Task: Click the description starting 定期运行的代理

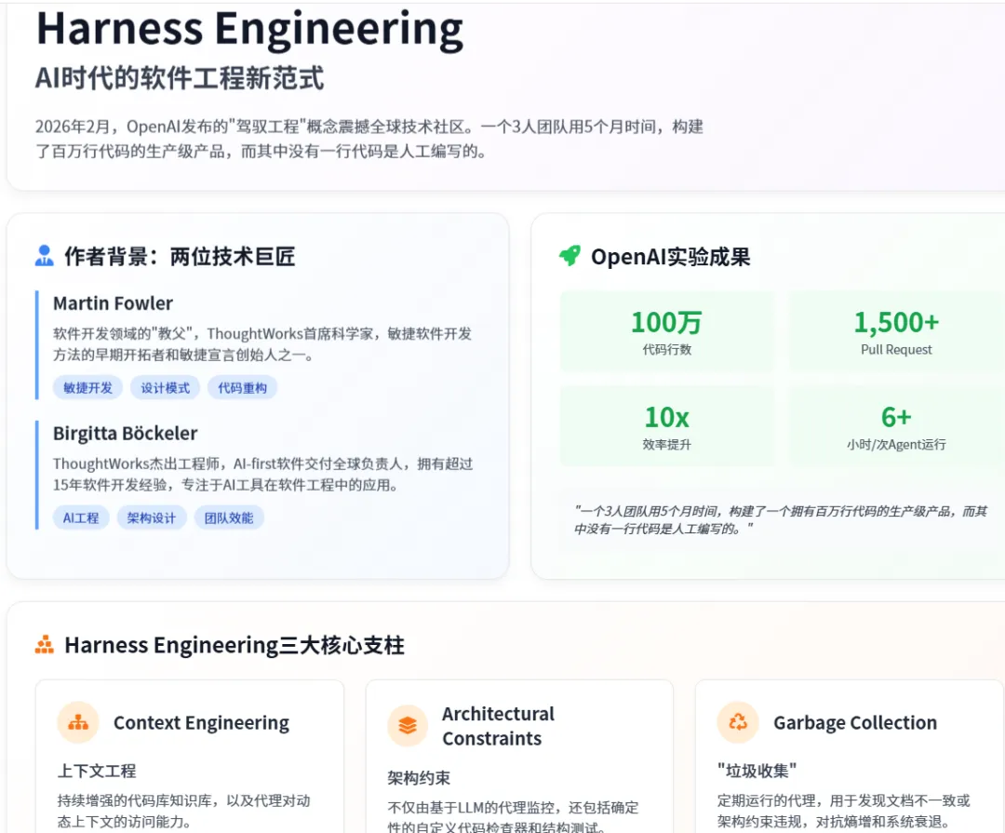Action: coord(843,812)
